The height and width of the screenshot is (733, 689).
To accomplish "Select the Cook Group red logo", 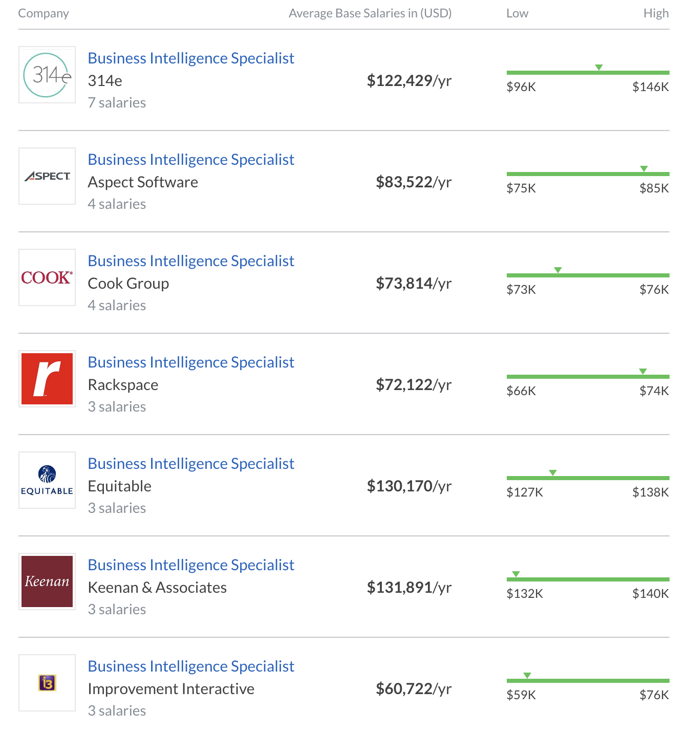I will [47, 277].
